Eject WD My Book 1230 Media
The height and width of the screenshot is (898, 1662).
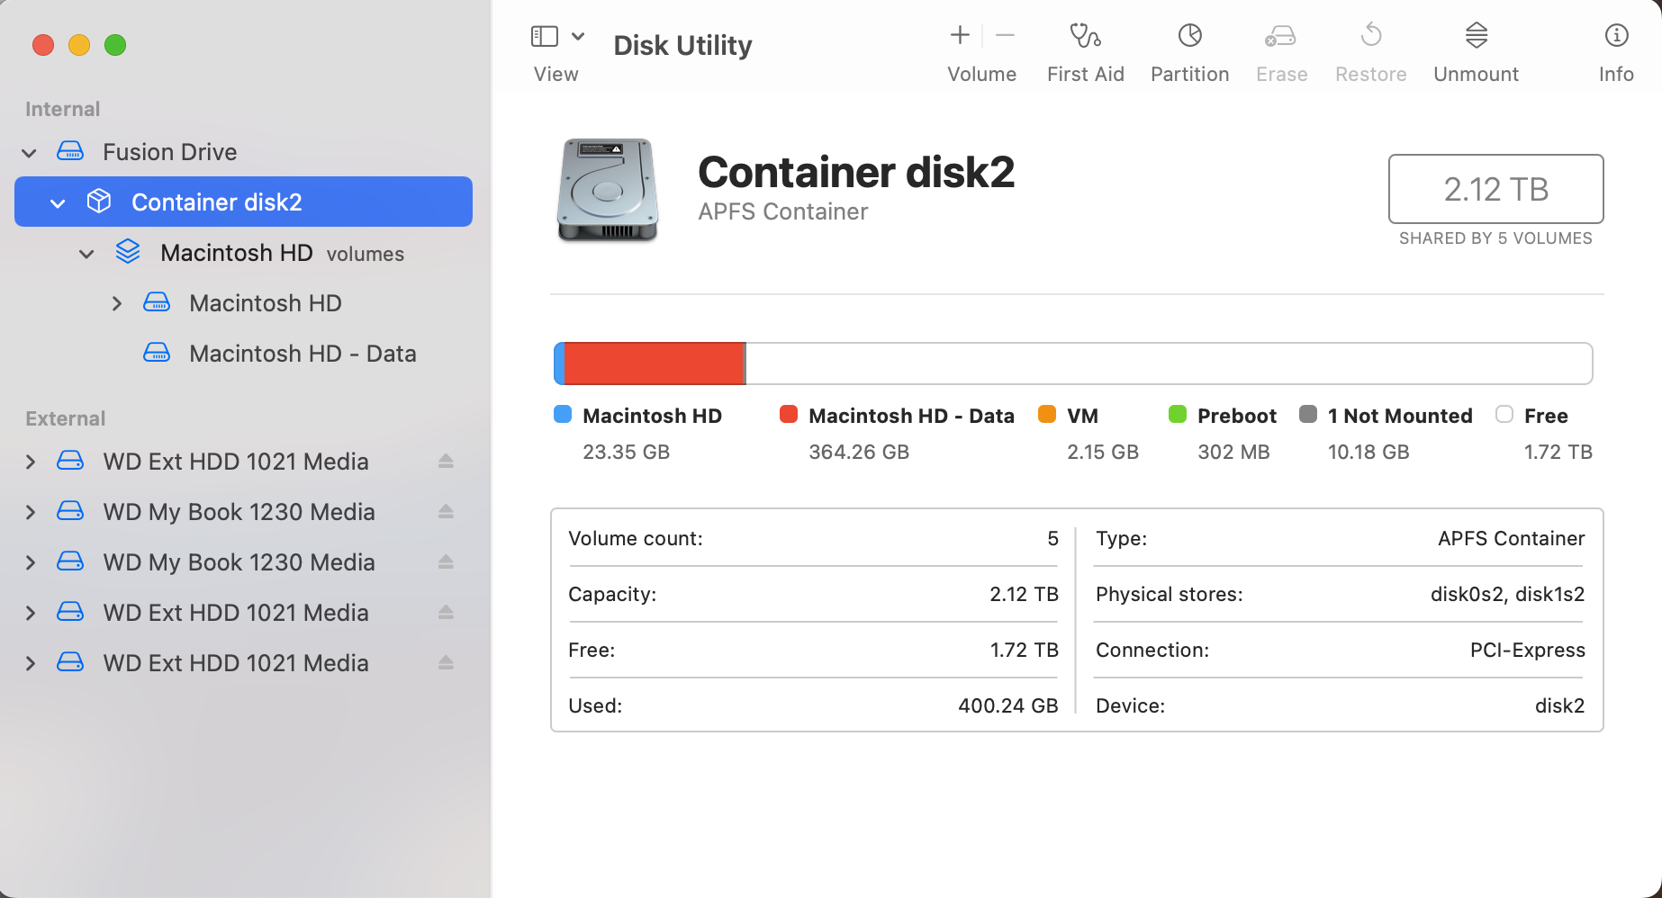(x=446, y=511)
